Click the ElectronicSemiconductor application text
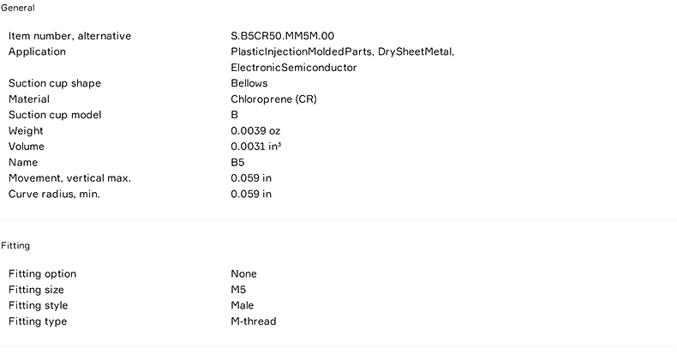The width and height of the screenshot is (677, 354). pos(294,68)
